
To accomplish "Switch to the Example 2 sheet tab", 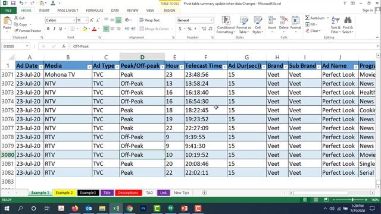I will [x=64, y=193].
